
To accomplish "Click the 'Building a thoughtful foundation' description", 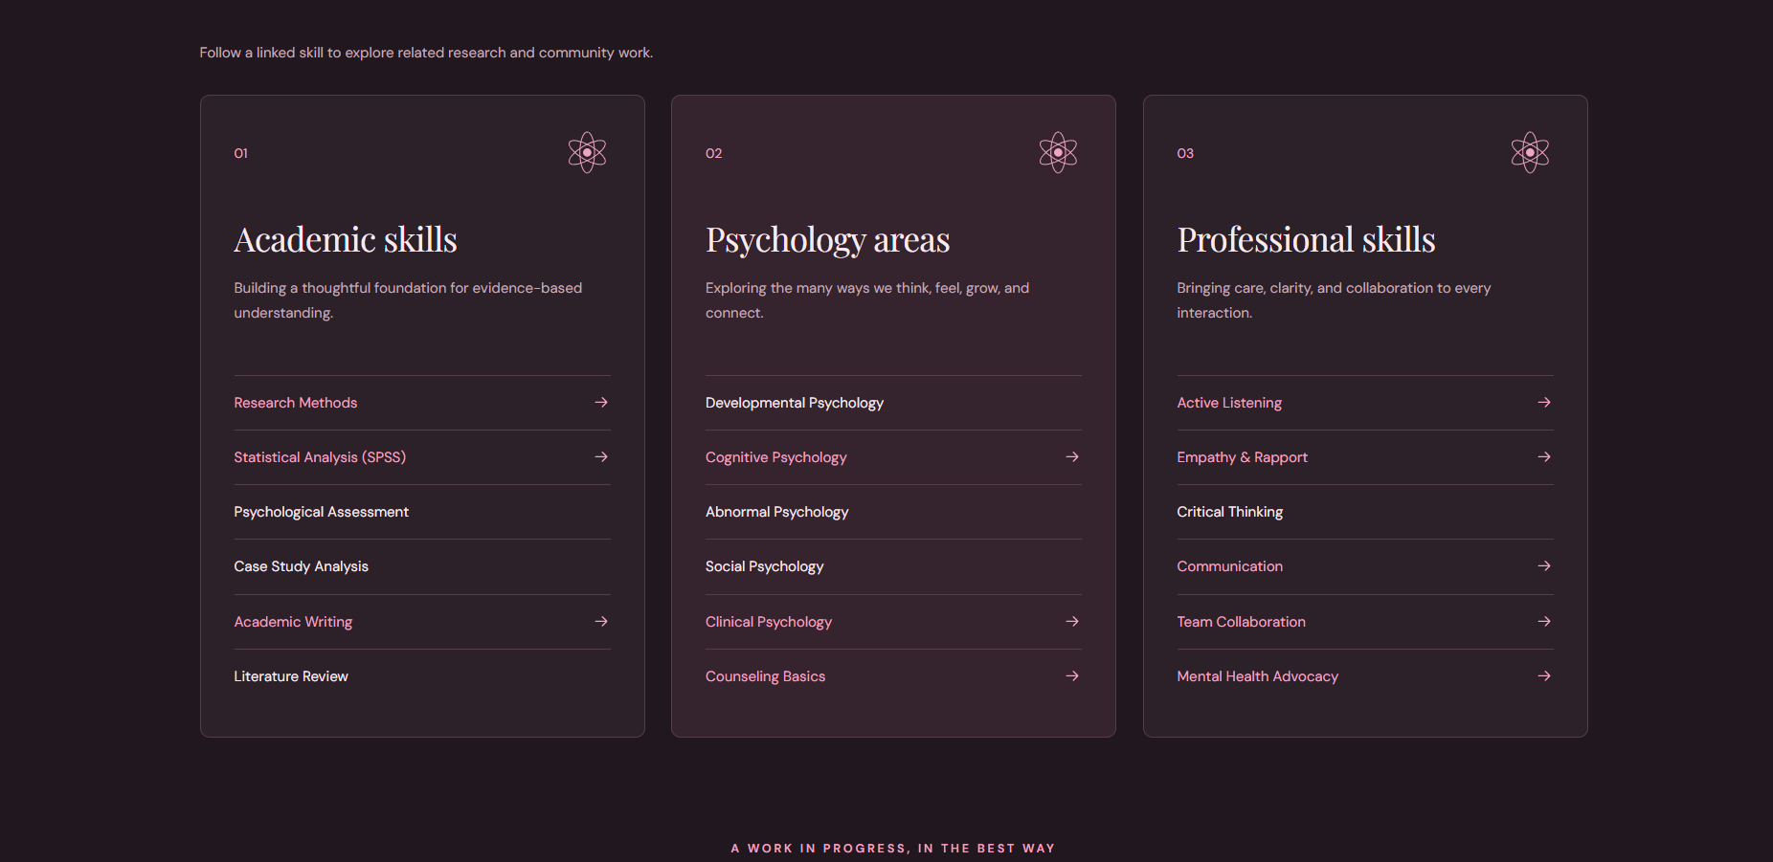I will pyautogui.click(x=408, y=300).
